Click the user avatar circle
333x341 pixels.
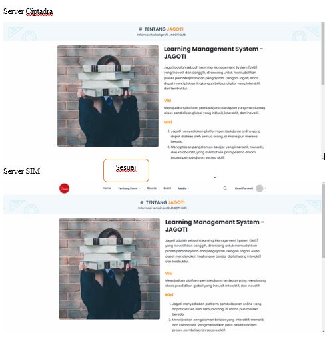click(260, 188)
